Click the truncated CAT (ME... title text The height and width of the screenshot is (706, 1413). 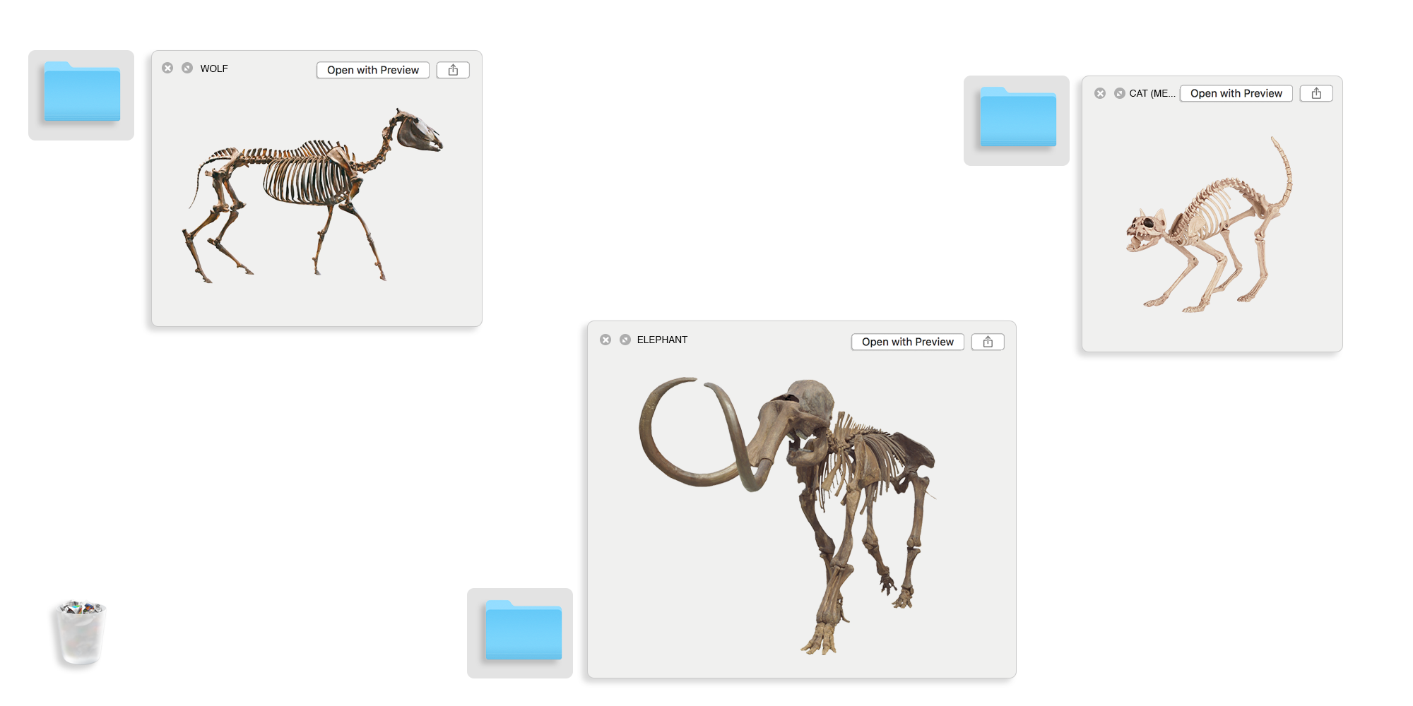click(1152, 93)
